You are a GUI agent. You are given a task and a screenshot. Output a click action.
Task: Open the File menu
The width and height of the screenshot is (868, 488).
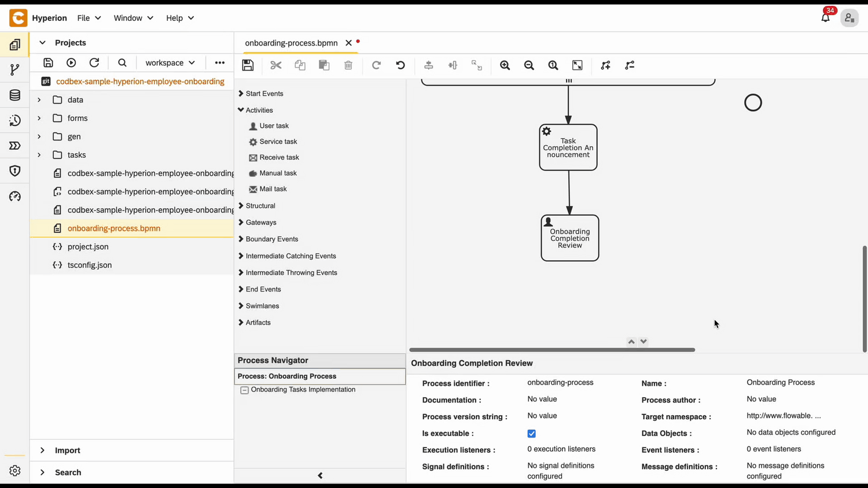pos(89,18)
